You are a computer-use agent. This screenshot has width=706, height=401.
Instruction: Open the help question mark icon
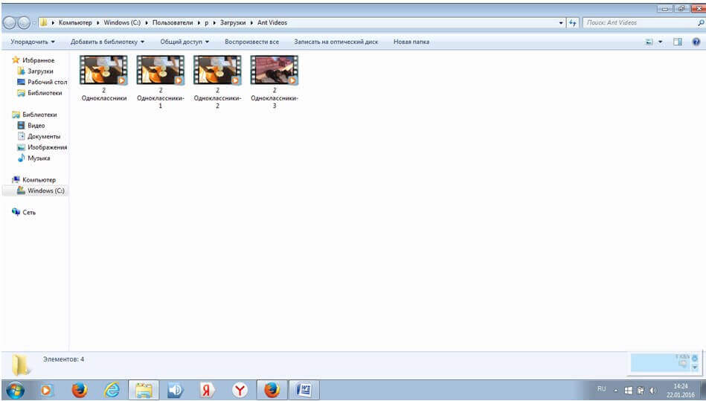pos(696,42)
